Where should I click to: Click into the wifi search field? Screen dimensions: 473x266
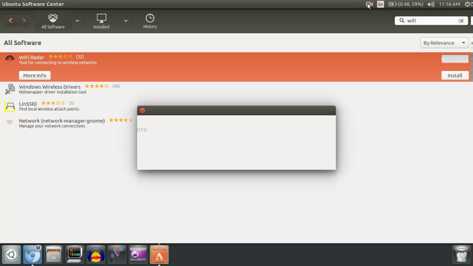tap(431, 21)
